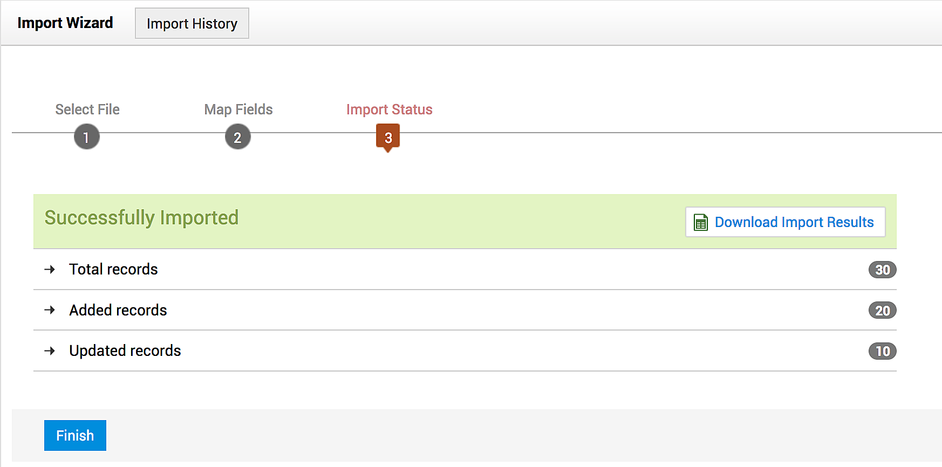Download Import Results file
The height and width of the screenshot is (467, 942).
point(793,222)
